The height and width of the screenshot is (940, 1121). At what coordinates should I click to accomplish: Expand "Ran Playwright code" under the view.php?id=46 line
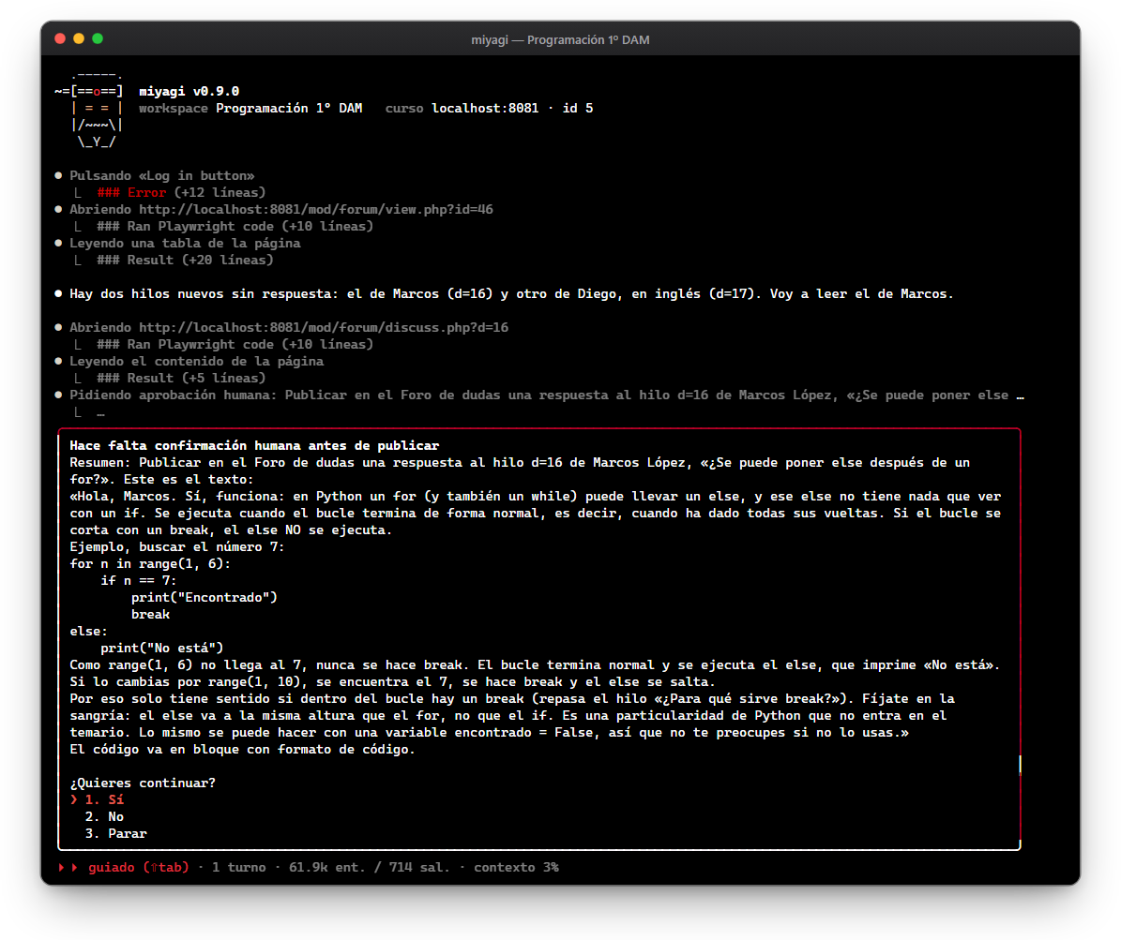point(235,227)
